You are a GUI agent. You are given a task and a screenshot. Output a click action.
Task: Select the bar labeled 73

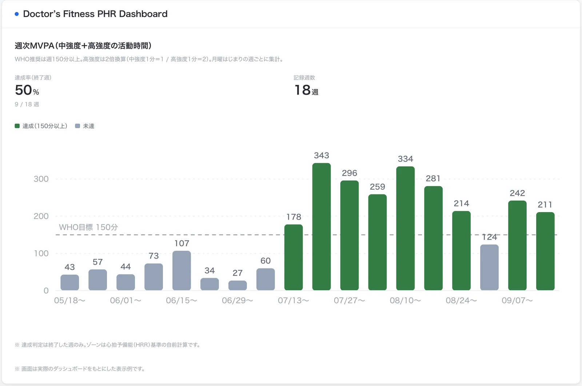click(154, 277)
